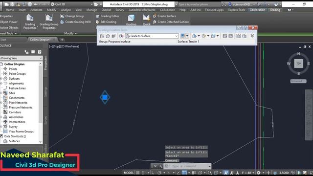
Task: Open the Home ribbon tab
Action: pos(10,10)
